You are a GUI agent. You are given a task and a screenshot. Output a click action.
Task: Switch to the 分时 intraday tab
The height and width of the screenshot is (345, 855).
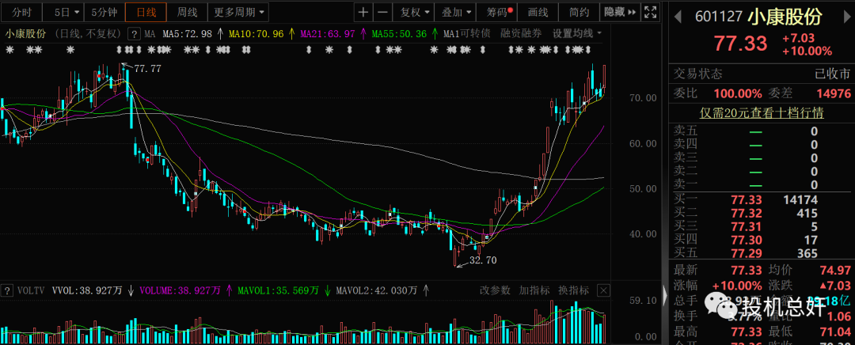21,13
